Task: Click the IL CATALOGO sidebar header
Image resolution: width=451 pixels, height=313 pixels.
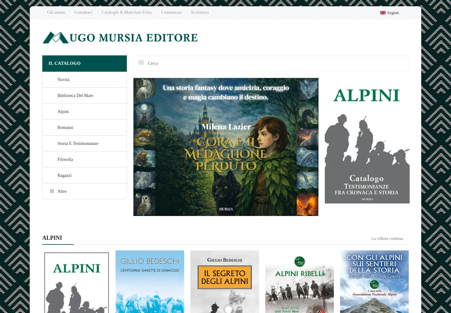Action: [x=85, y=64]
